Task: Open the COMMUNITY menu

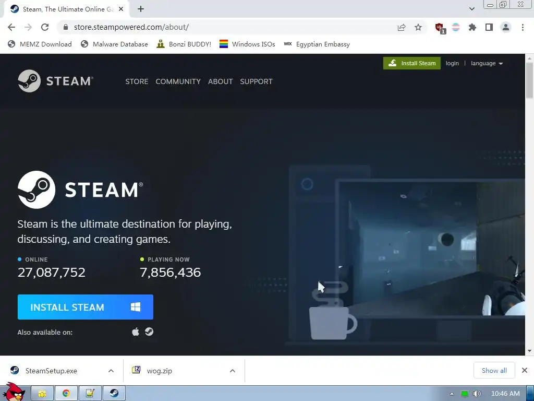Action: (178, 81)
